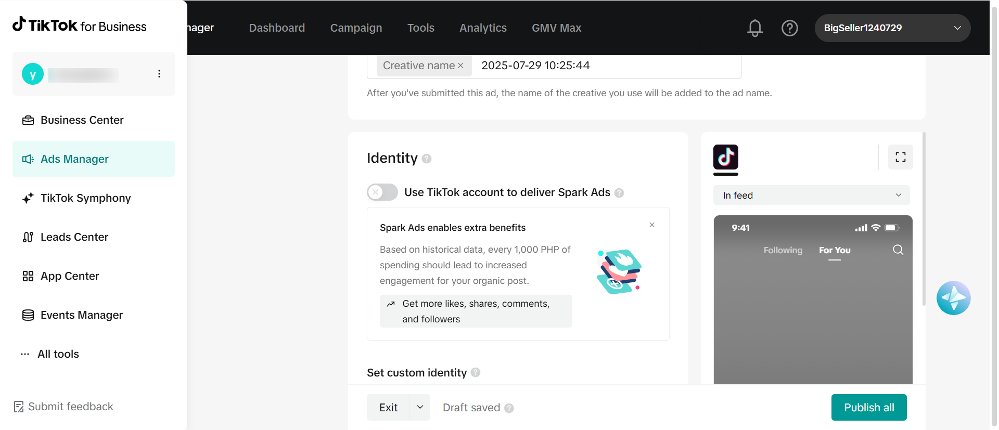Open the account three-dot menu in sidebar
The width and height of the screenshot is (999, 430).
point(159,74)
